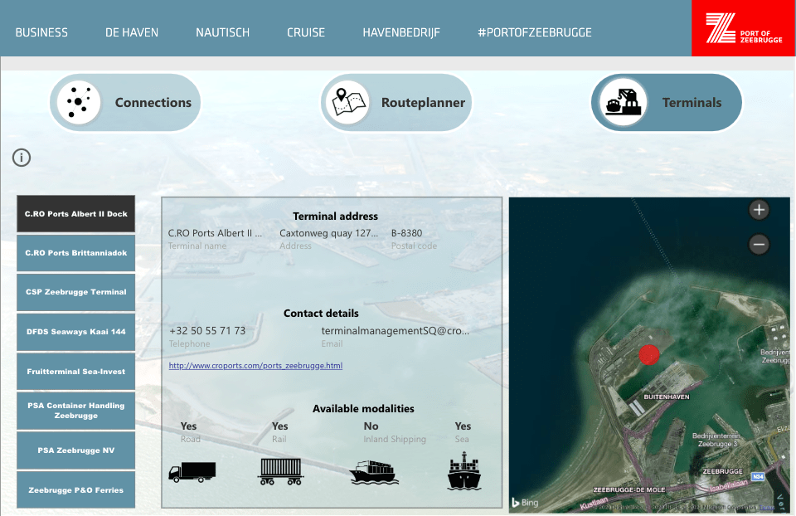Select PSA Zeebrugge NV terminal

[76, 450]
